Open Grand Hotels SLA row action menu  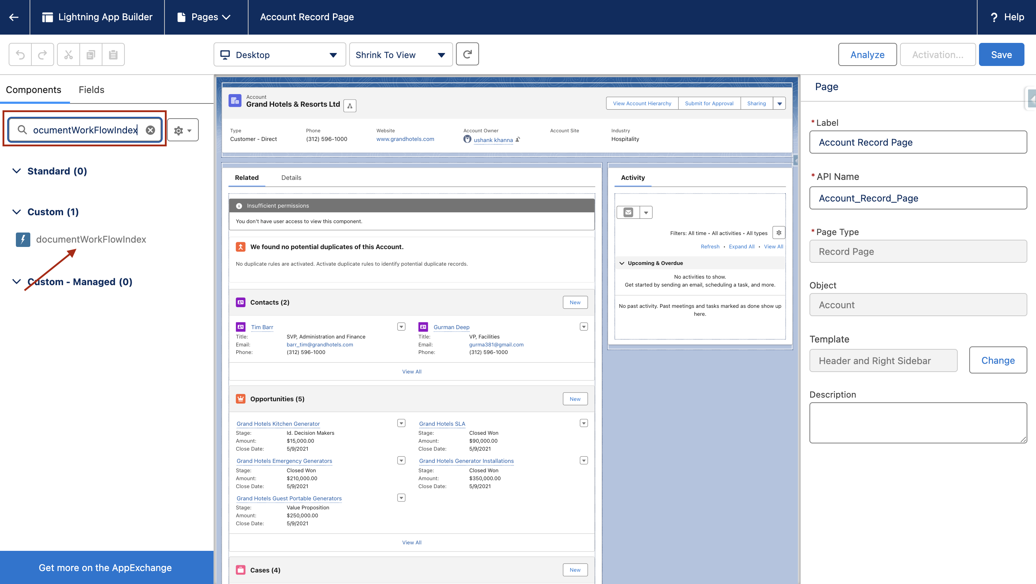coord(584,423)
